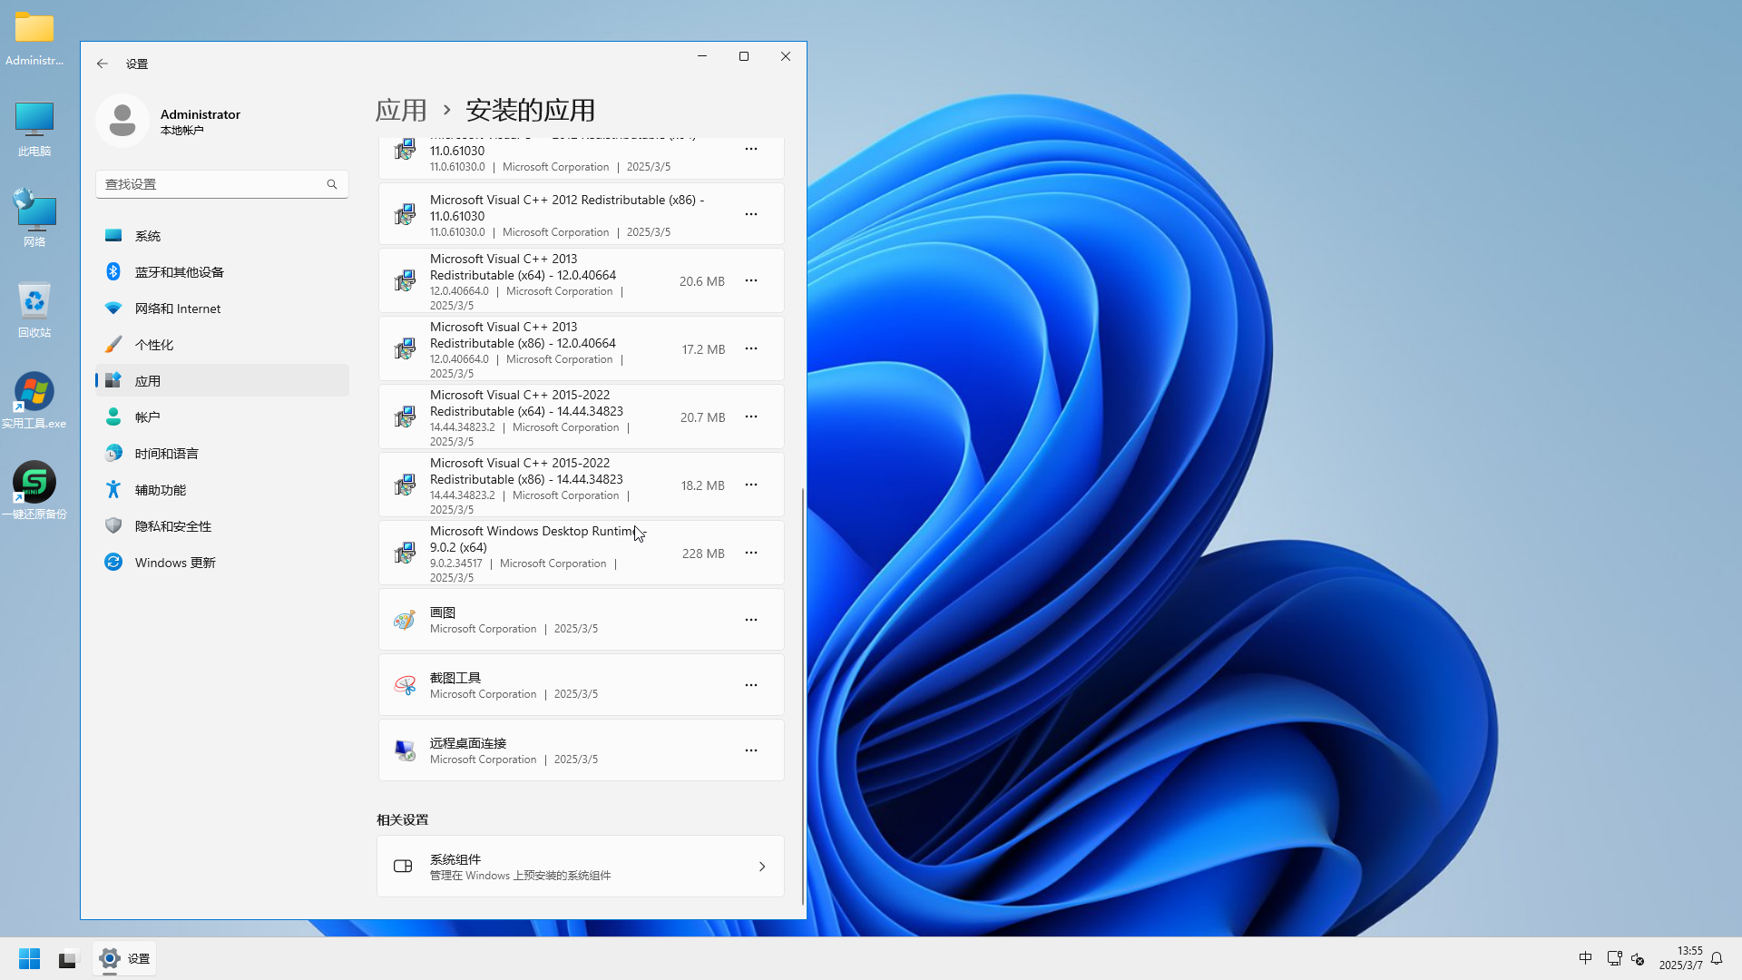Open 此电脑 desktop icon
1742x980 pixels.
pos(34,129)
